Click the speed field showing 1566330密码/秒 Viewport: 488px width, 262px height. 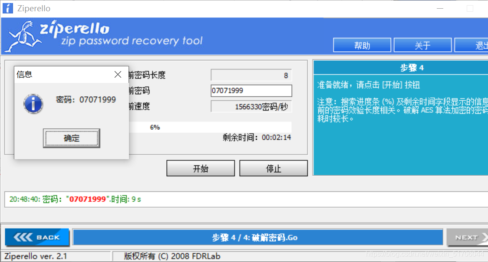[x=251, y=107]
